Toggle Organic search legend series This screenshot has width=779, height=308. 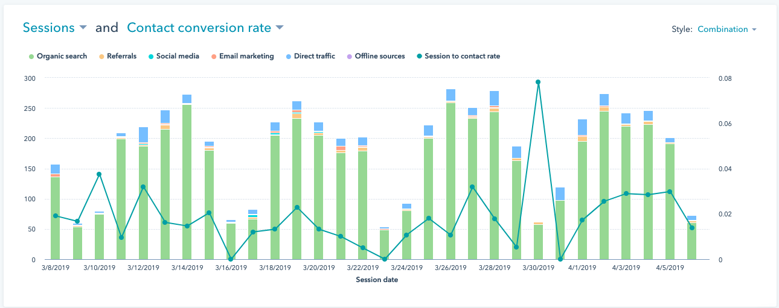(58, 56)
